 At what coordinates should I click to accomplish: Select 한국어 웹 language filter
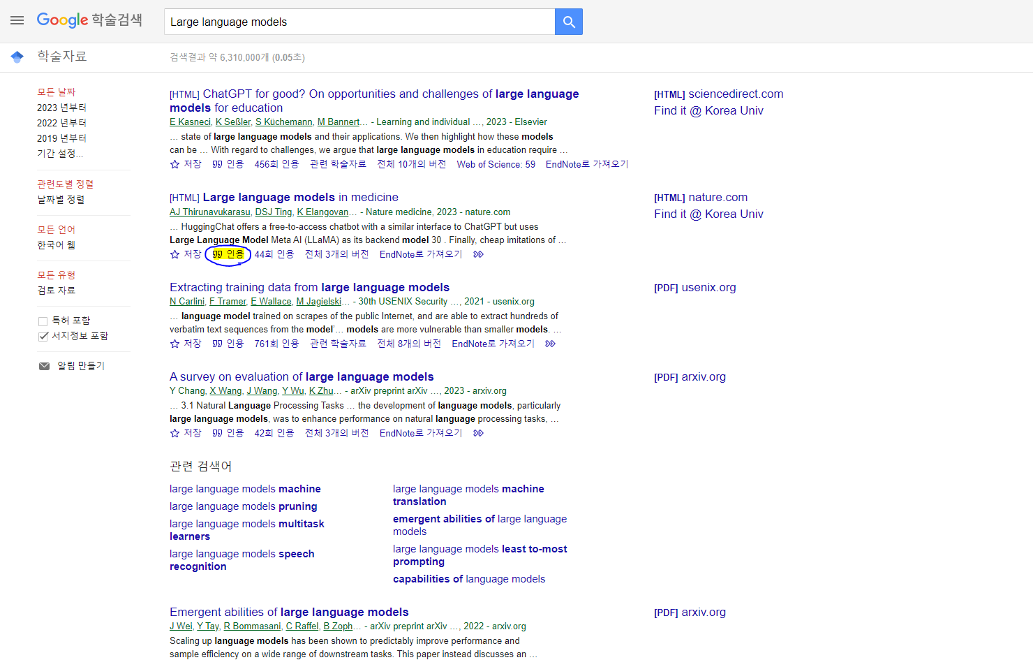57,245
